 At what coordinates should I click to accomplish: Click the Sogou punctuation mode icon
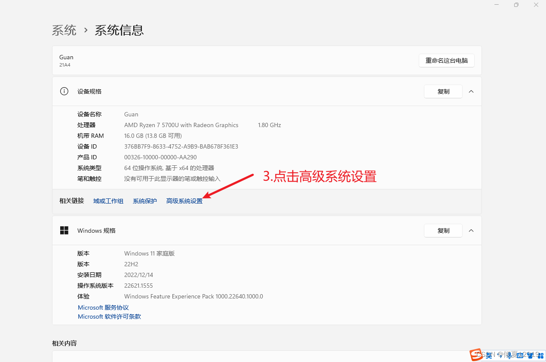(x=500, y=356)
